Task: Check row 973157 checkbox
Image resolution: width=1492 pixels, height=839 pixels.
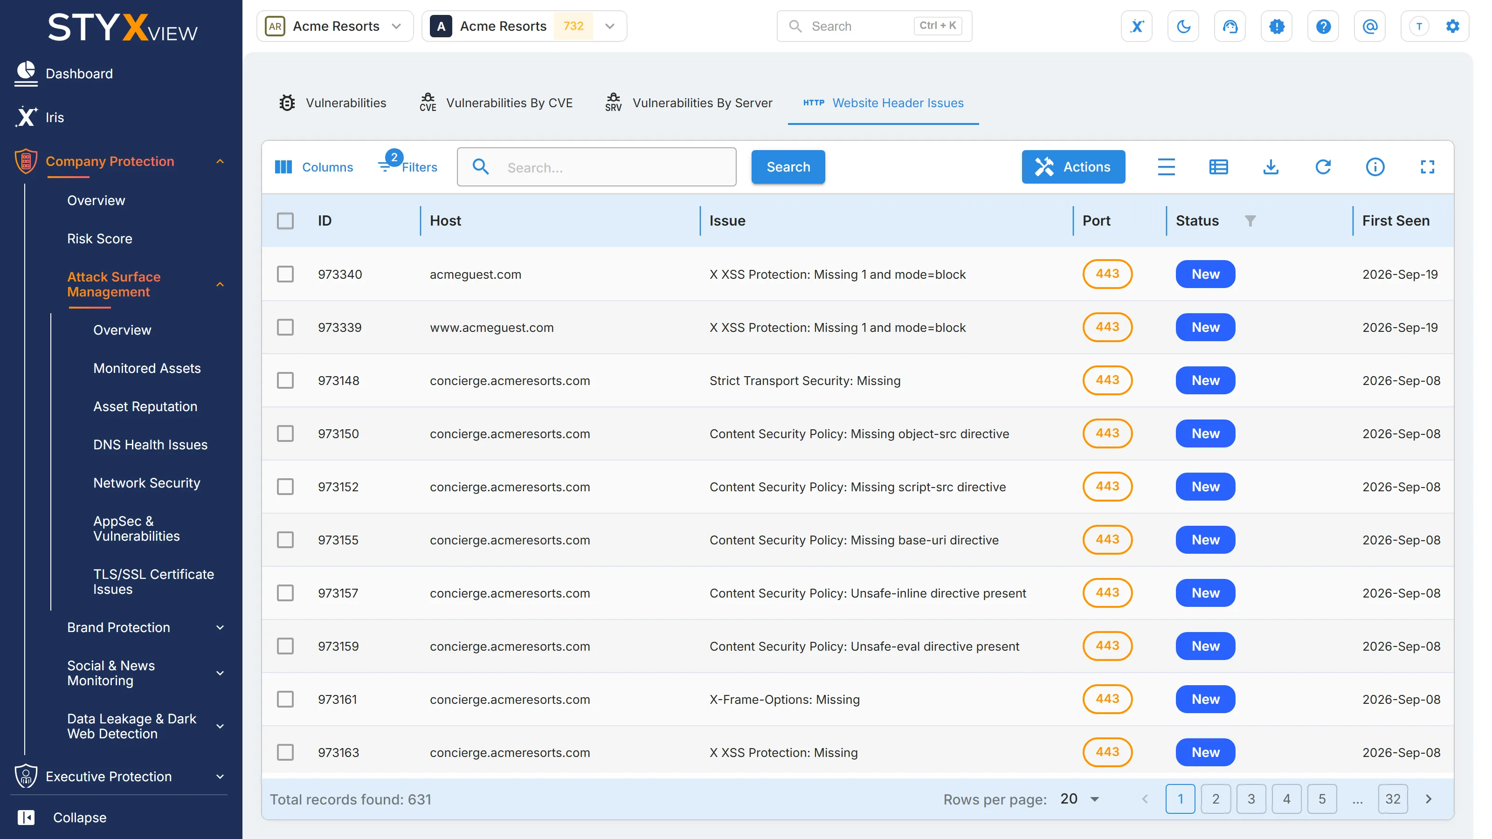Action: pos(285,593)
